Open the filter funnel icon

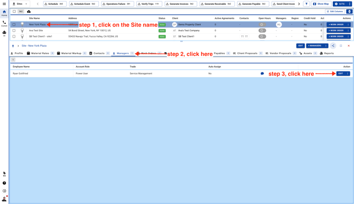[306, 4]
